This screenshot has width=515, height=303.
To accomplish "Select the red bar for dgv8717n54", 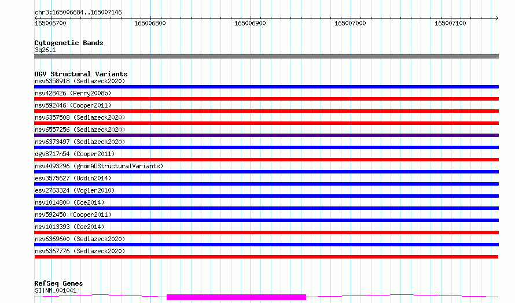I will pyautogui.click(x=266, y=160).
